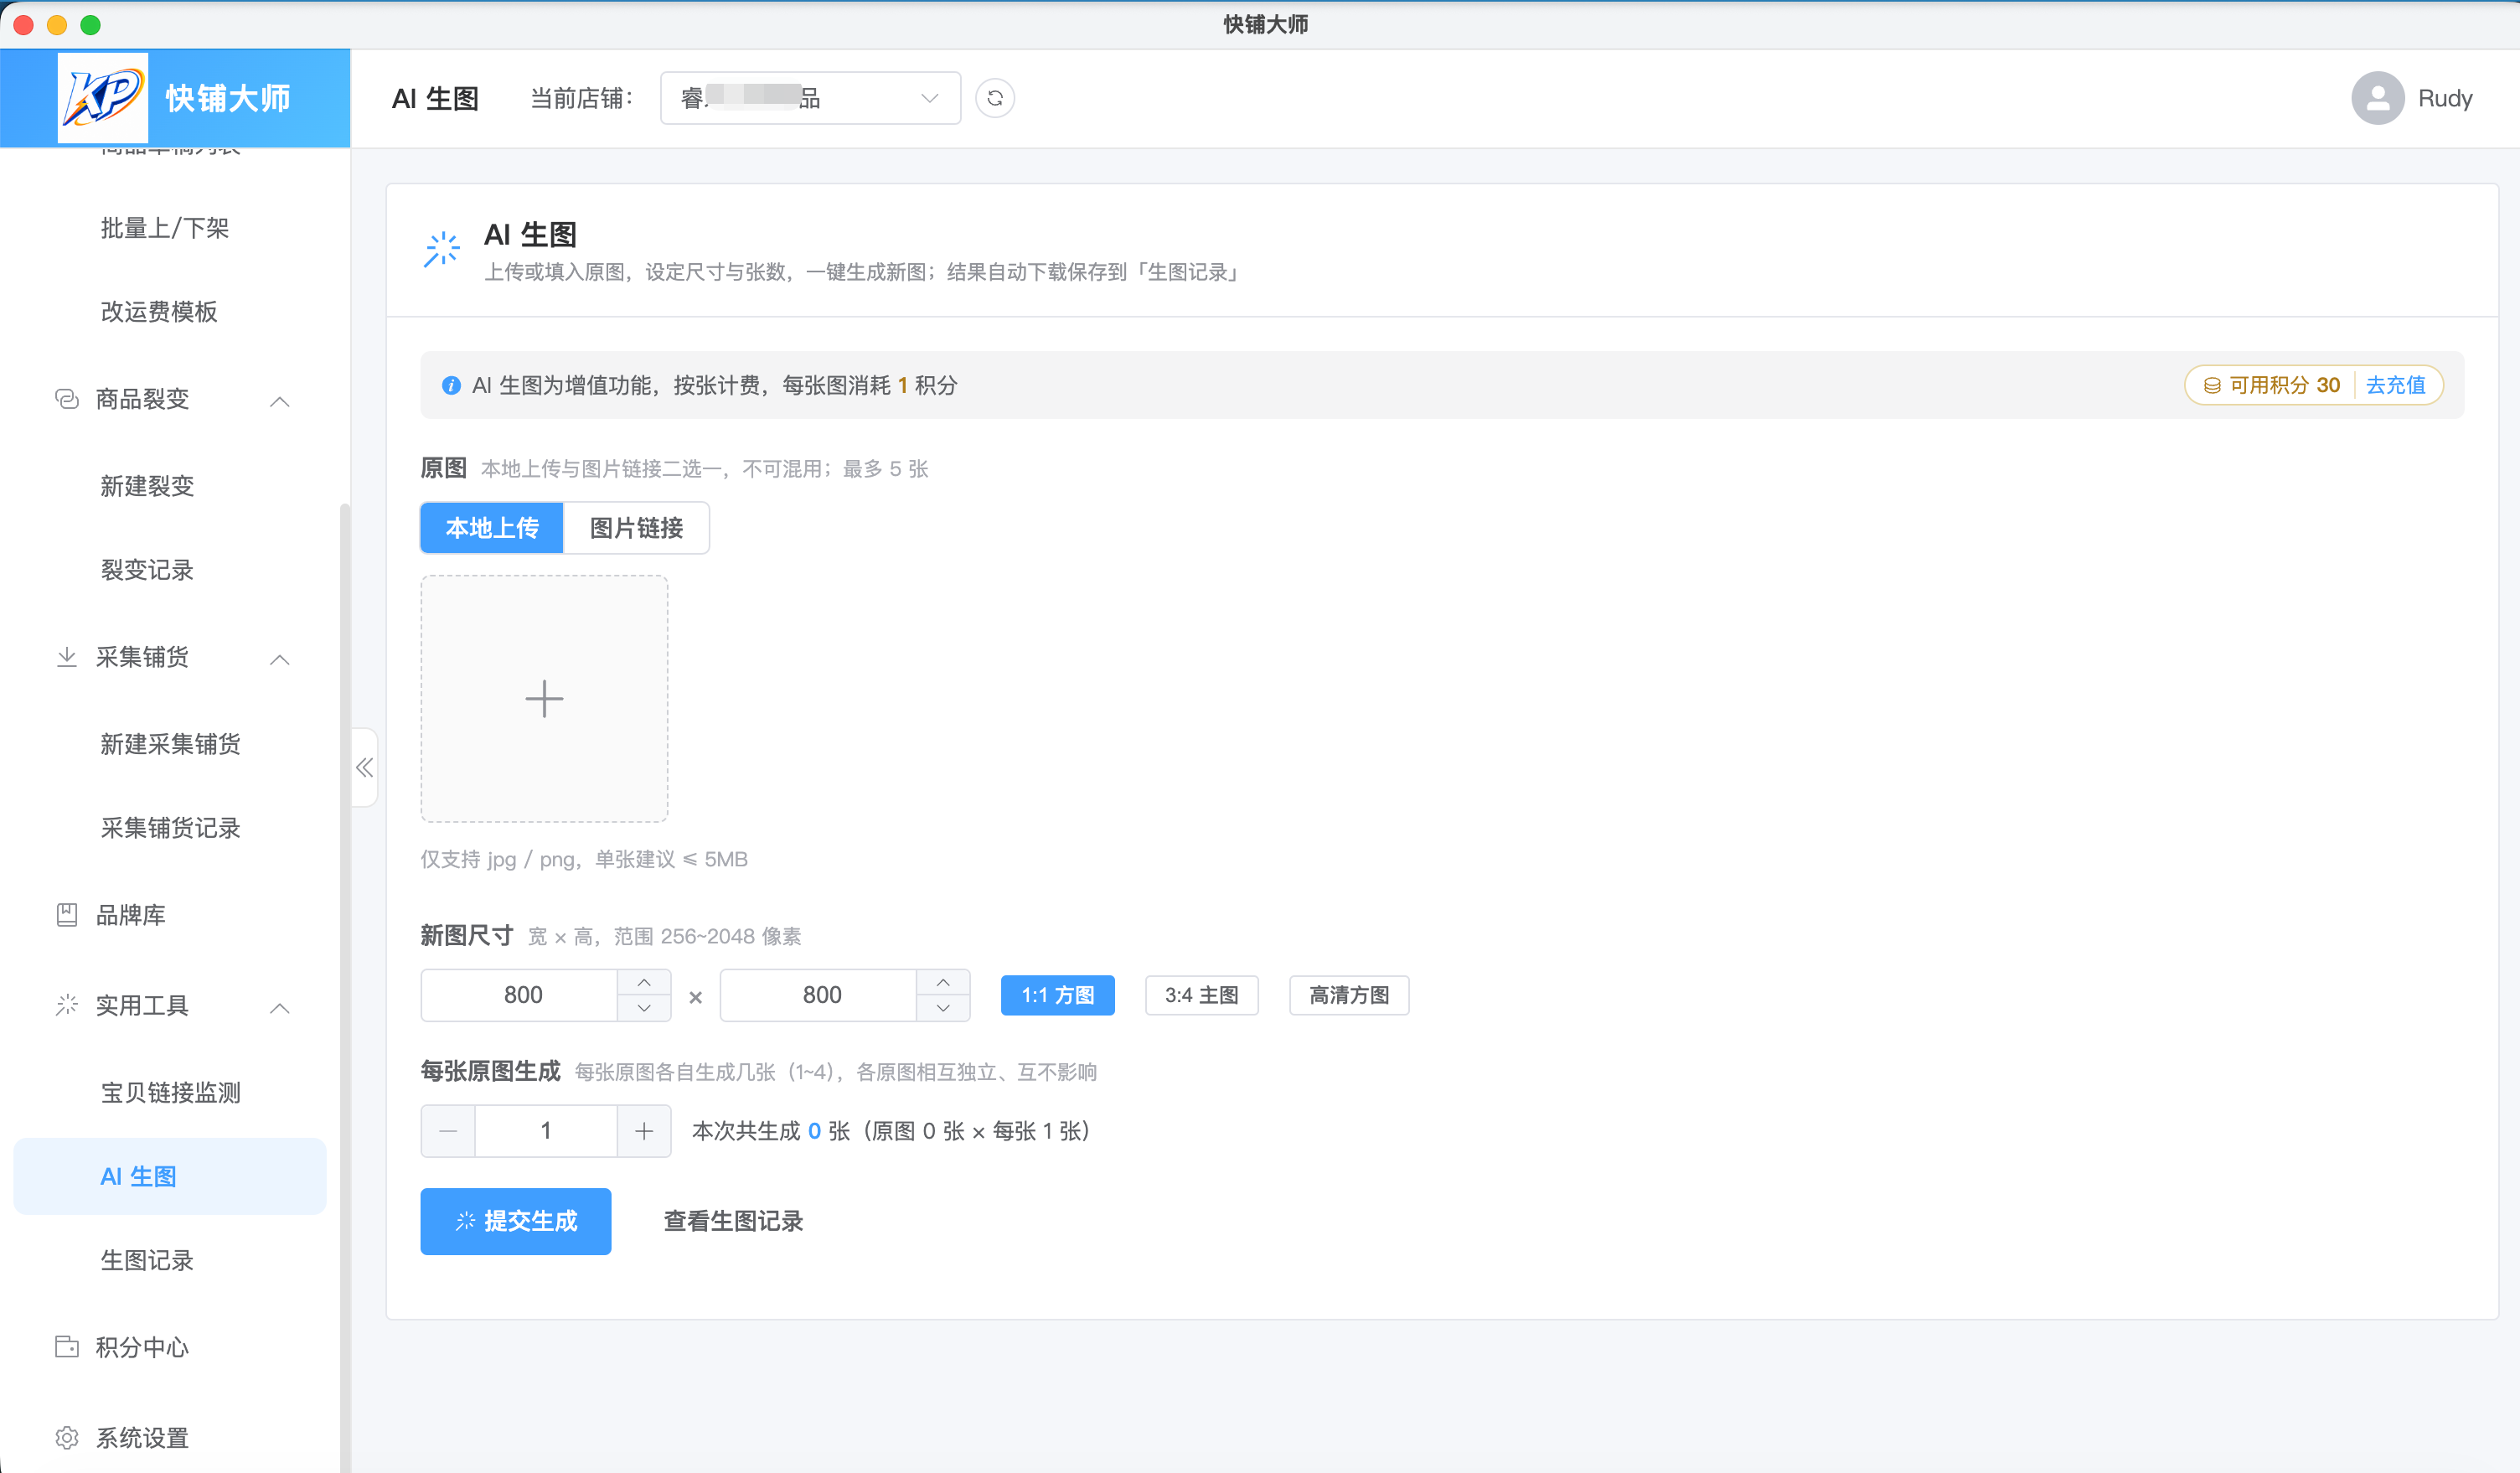Click the 采集铺货 download icon

click(67, 657)
